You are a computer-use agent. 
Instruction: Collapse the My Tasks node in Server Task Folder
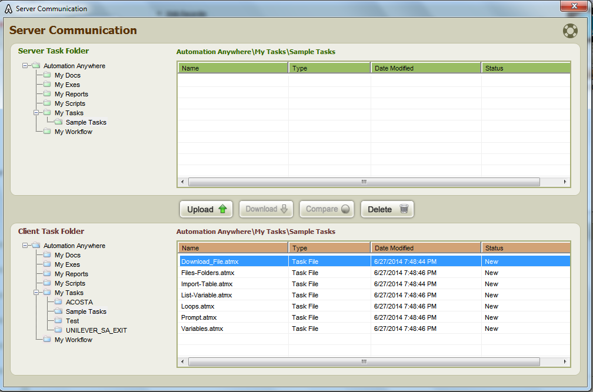pos(36,112)
